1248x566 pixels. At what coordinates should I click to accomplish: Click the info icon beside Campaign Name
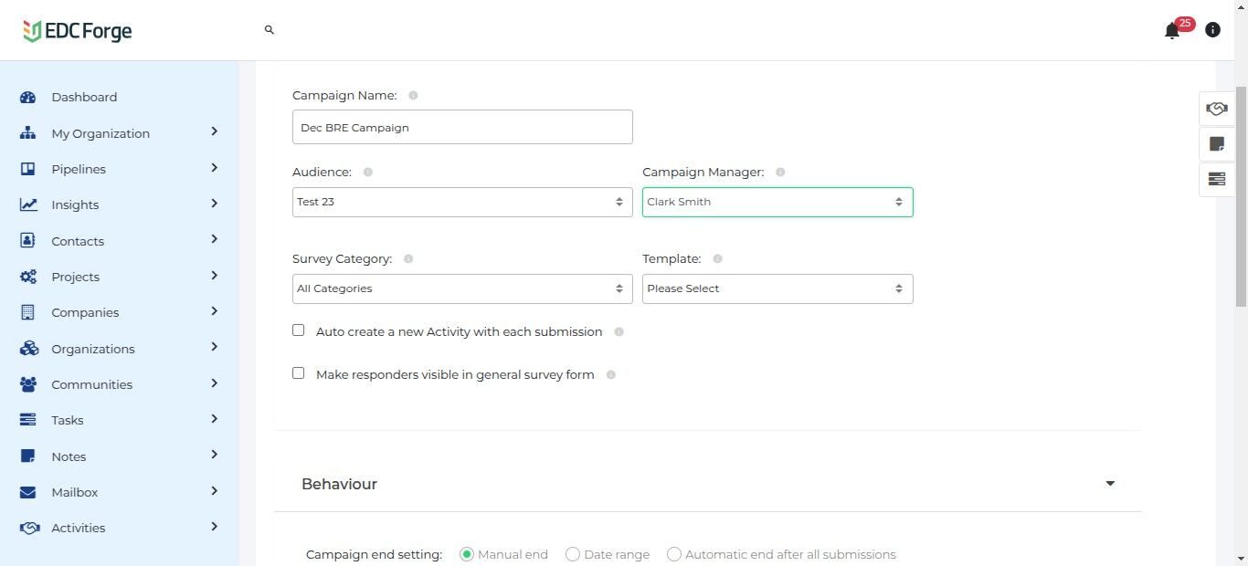click(x=413, y=96)
